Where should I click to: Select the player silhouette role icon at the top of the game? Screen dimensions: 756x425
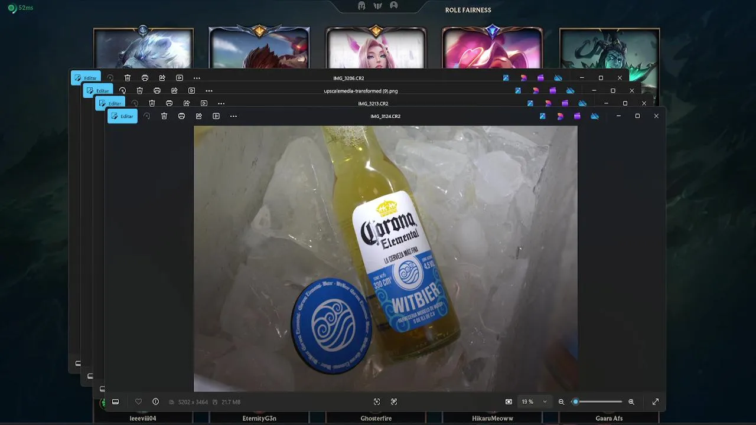pyautogui.click(x=394, y=6)
